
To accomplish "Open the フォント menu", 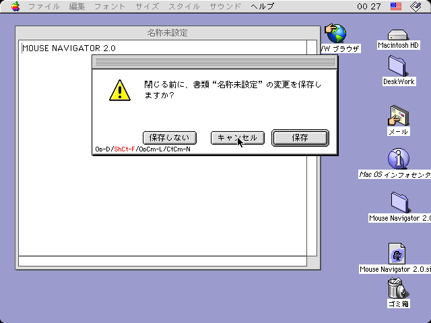I will [110, 6].
